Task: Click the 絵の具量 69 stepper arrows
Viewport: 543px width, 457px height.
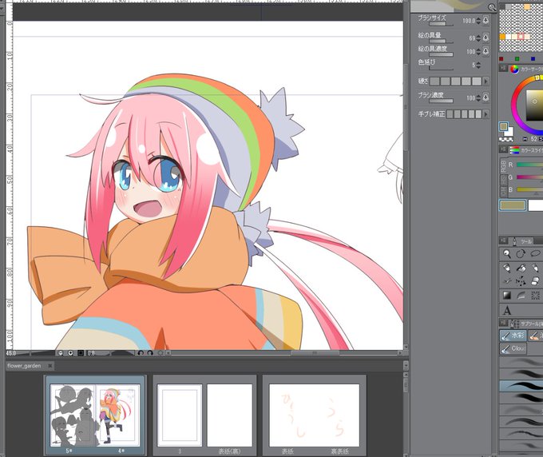Action: coord(478,38)
